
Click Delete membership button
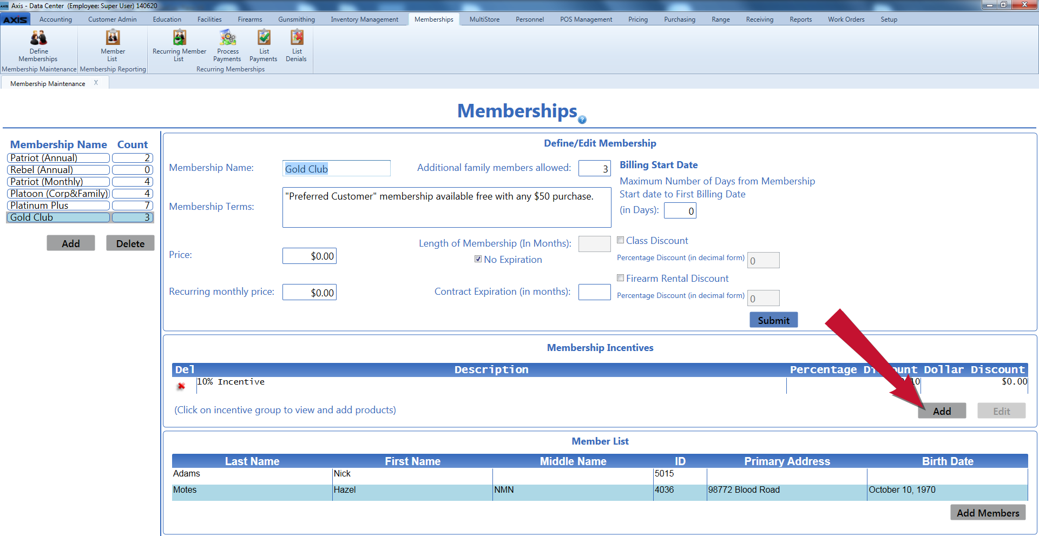130,243
